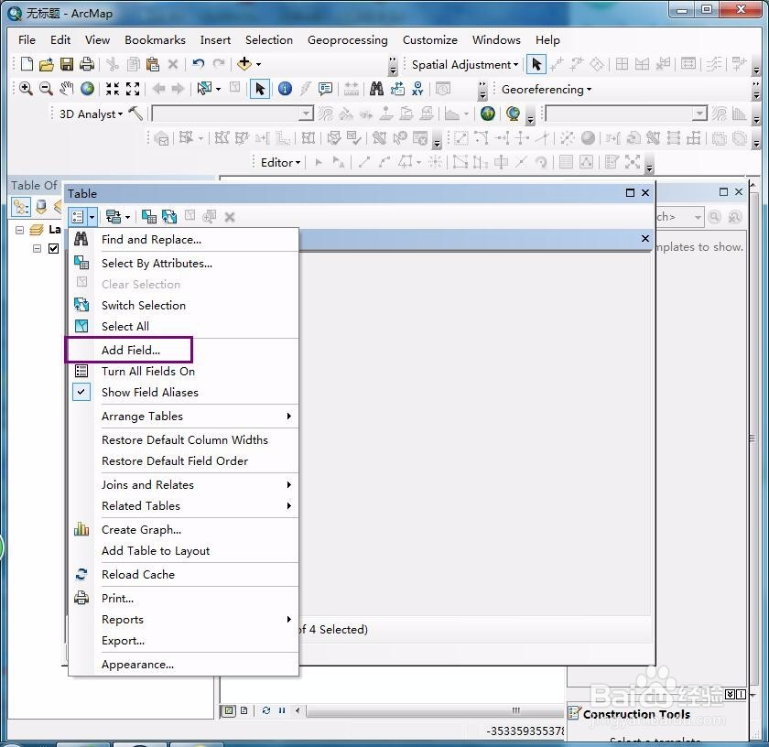
Task: Click Restore Default Column Widths entry
Action: (184, 440)
